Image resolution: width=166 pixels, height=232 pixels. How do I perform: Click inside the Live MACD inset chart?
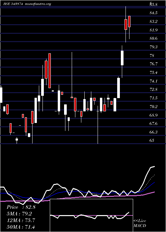[x=91, y=215]
